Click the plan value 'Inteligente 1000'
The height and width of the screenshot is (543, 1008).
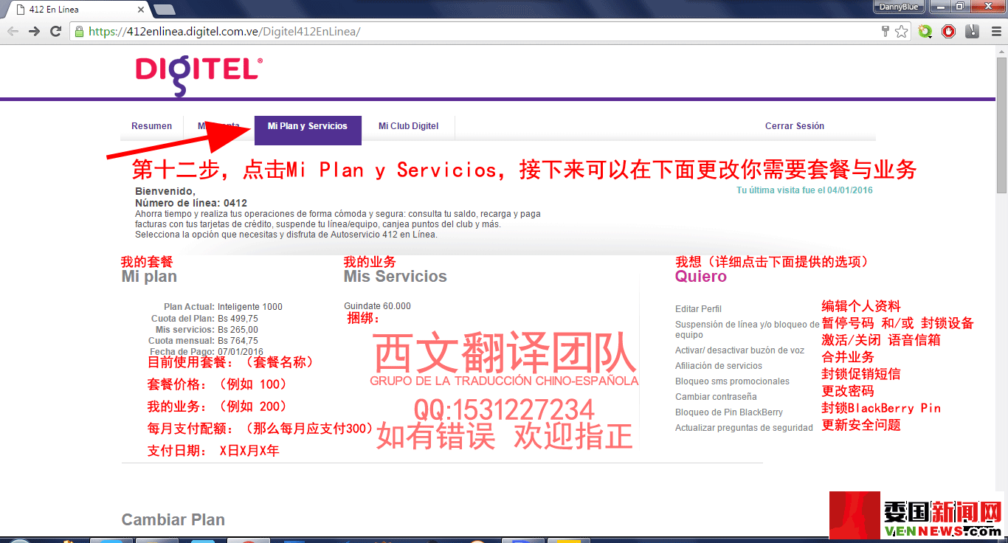point(250,307)
